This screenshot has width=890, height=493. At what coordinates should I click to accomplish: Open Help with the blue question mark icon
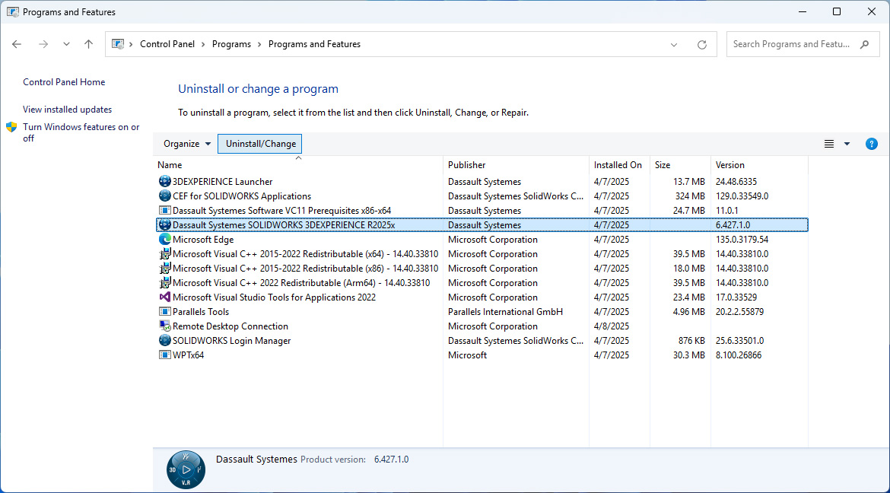tap(872, 144)
